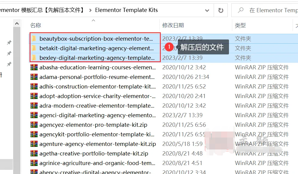Viewport: 298px width, 174px height.
Task: Click the sidebar scroll-up arrow
Action: (x=17, y=24)
